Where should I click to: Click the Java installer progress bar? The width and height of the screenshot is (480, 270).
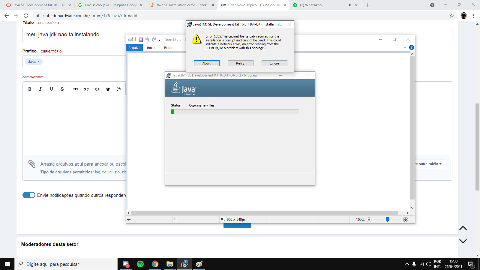(235, 112)
